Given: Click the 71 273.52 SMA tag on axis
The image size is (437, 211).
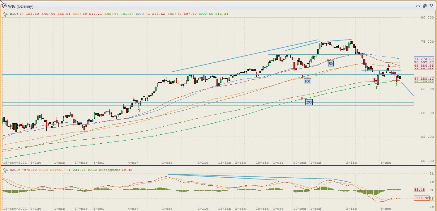Looking at the screenshot, I should 424,58.
